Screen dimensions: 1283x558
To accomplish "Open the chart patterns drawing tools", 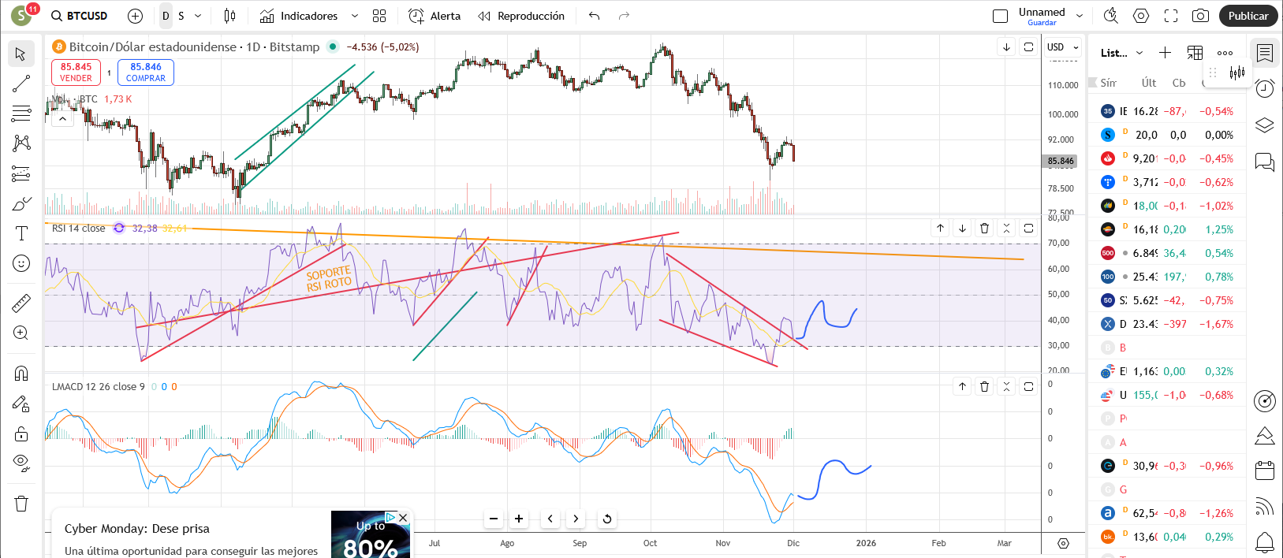I will coord(21,143).
